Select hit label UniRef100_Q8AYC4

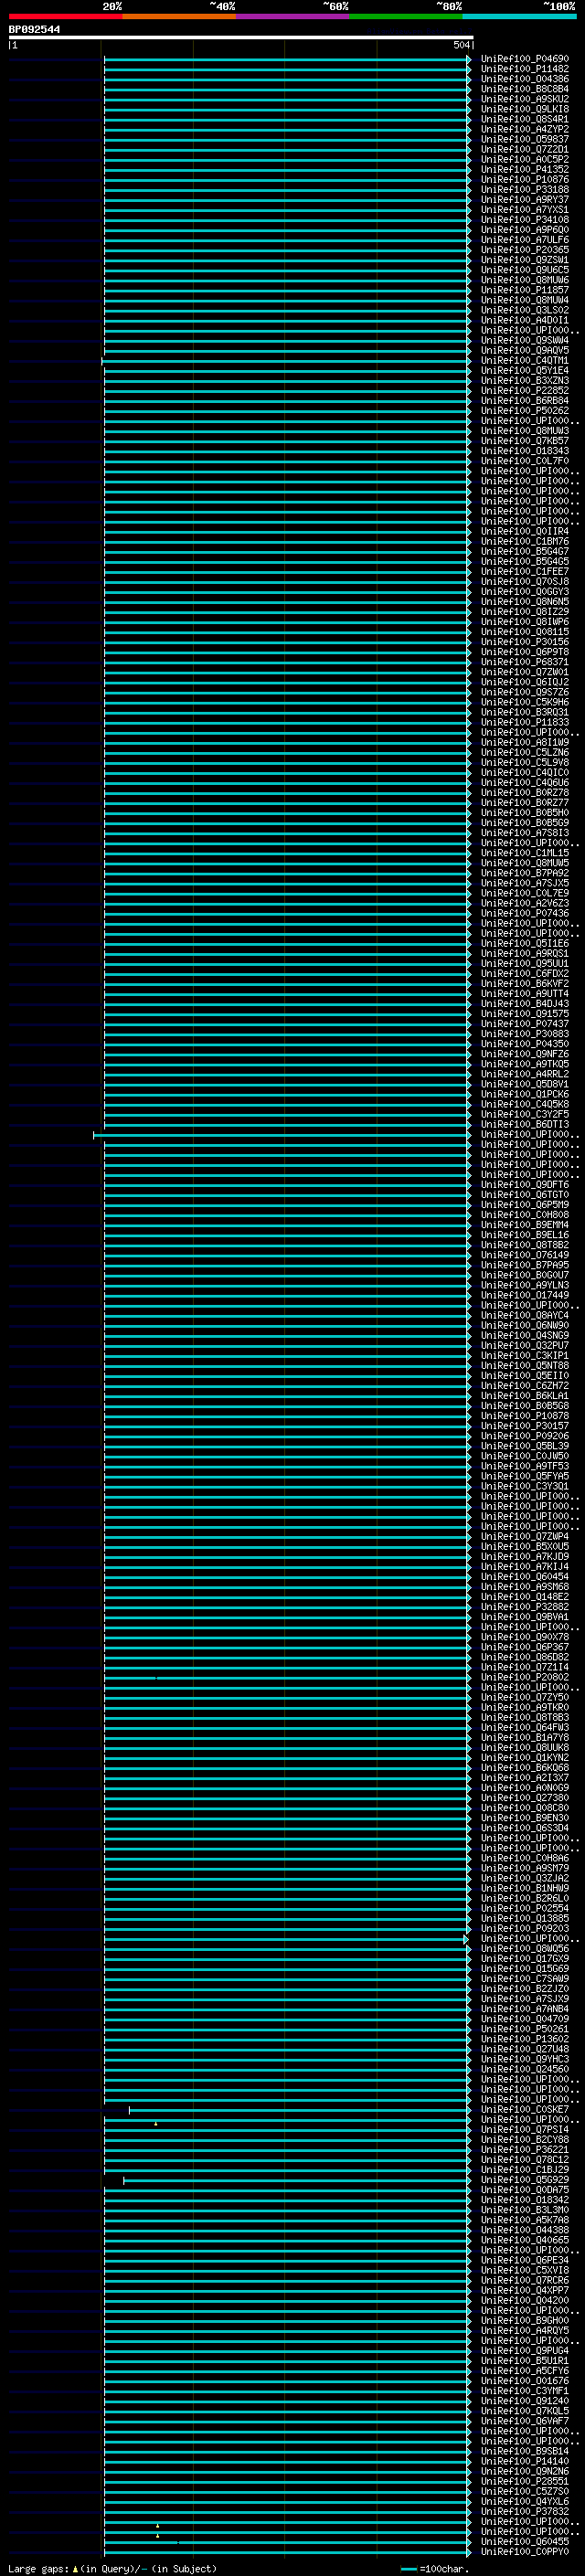(x=525, y=1315)
